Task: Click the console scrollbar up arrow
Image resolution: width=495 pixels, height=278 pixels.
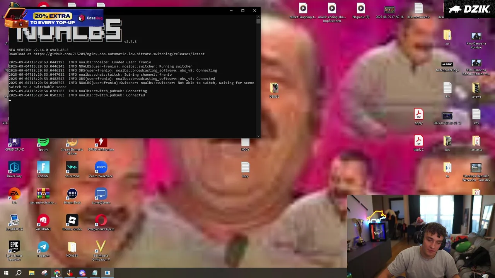Action: 258,17
